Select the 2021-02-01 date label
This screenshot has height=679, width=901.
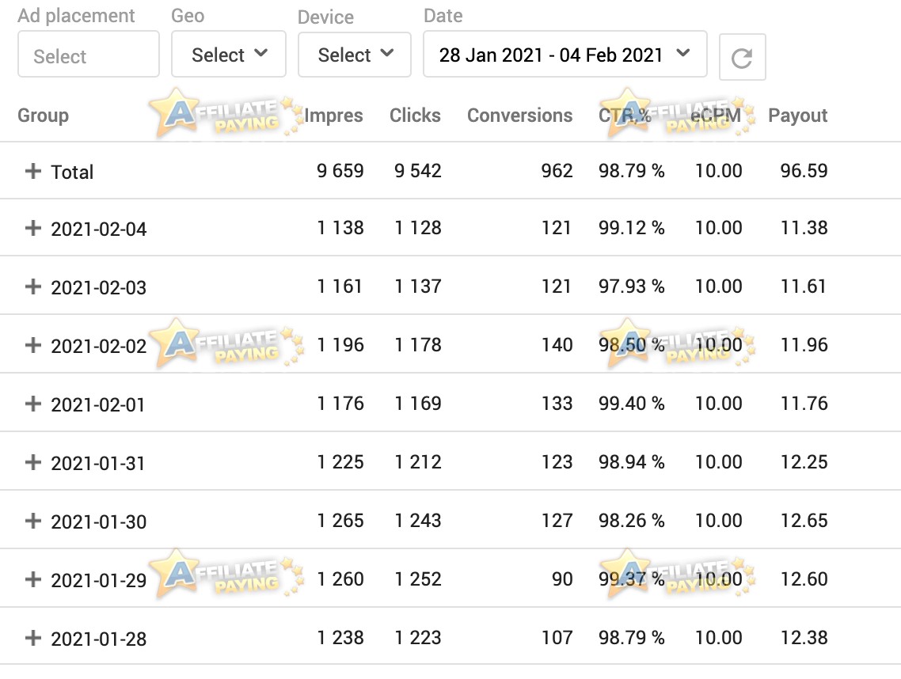[97, 404]
